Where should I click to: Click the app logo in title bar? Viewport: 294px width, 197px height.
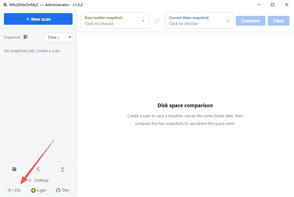click(x=5, y=5)
